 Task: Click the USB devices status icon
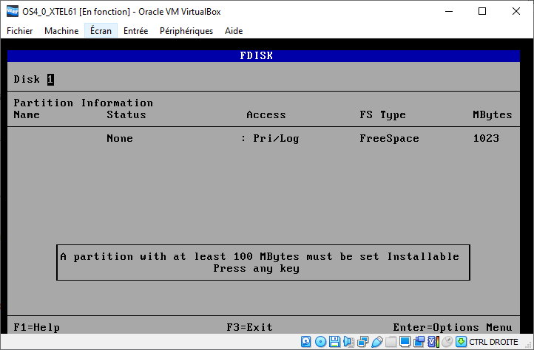376,342
